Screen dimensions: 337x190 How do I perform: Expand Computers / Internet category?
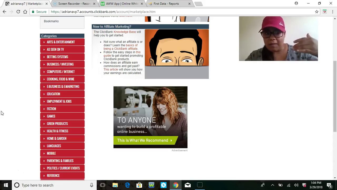(x=62, y=72)
